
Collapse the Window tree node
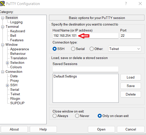(x=3, y=45)
